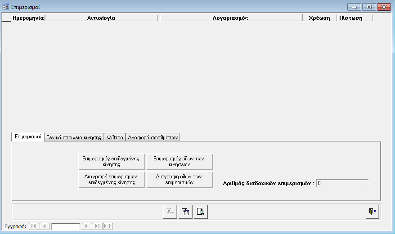This screenshot has height=234, width=395.
Task: Select the Αναφορά σφαλμάτων tab
Action: pyautogui.click(x=153, y=137)
